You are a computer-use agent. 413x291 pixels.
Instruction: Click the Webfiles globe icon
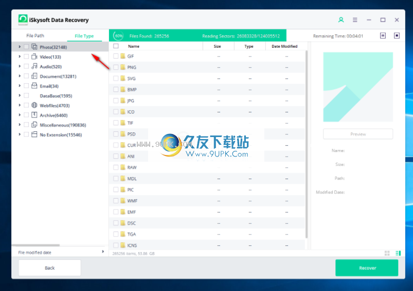[x=34, y=105]
